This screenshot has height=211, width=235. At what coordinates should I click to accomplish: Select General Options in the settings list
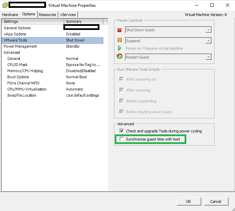pos(52,28)
